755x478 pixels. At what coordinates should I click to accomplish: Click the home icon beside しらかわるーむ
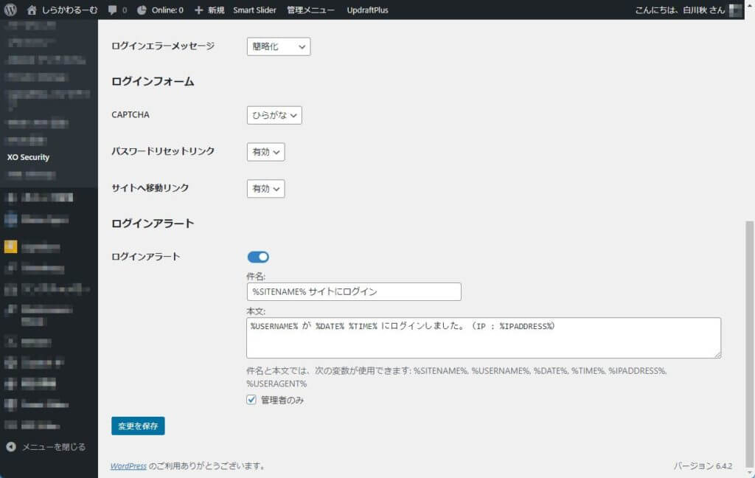(x=32, y=10)
